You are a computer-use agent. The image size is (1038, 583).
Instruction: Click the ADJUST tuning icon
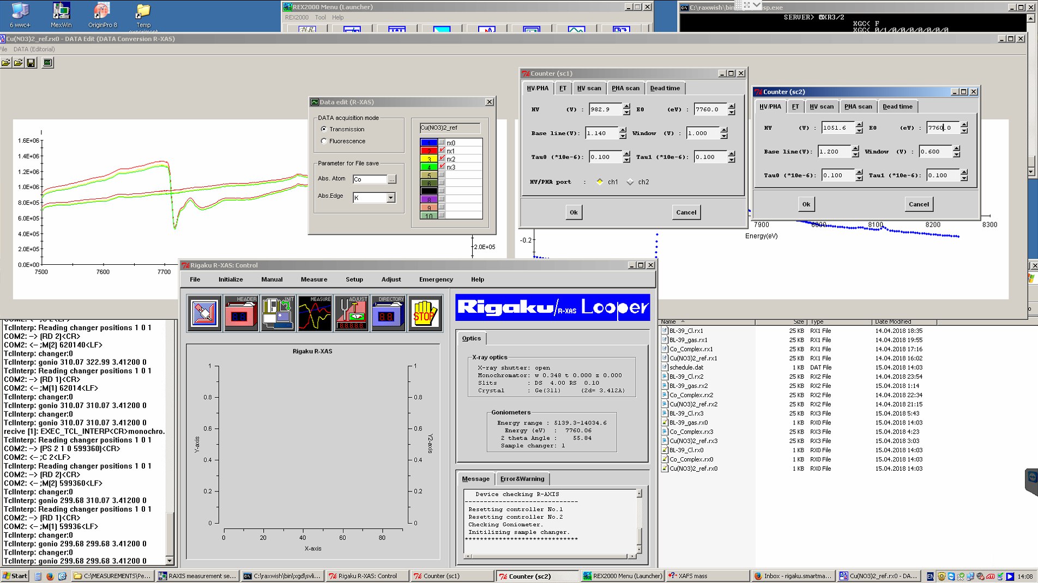tap(352, 313)
